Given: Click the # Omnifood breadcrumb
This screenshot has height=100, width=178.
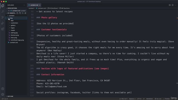Looking at the screenshot, I should [x=53, y=8].
